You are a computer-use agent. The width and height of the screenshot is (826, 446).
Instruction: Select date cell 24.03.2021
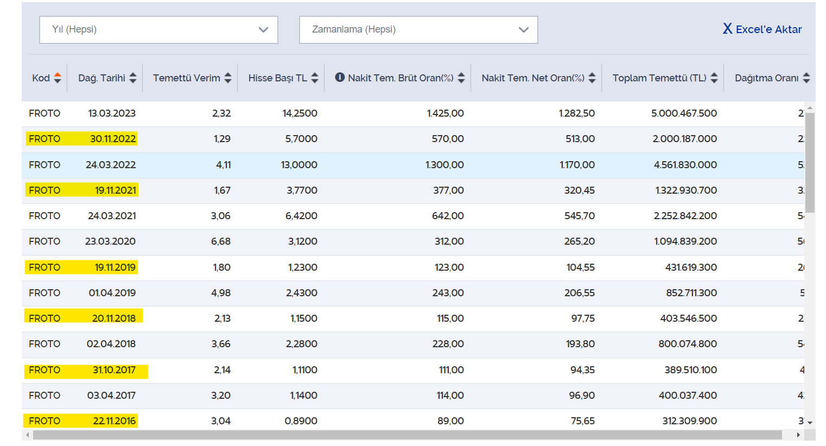(x=112, y=216)
